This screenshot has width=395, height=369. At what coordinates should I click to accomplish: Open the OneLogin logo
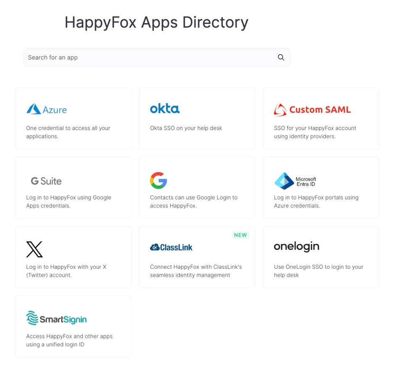click(296, 247)
